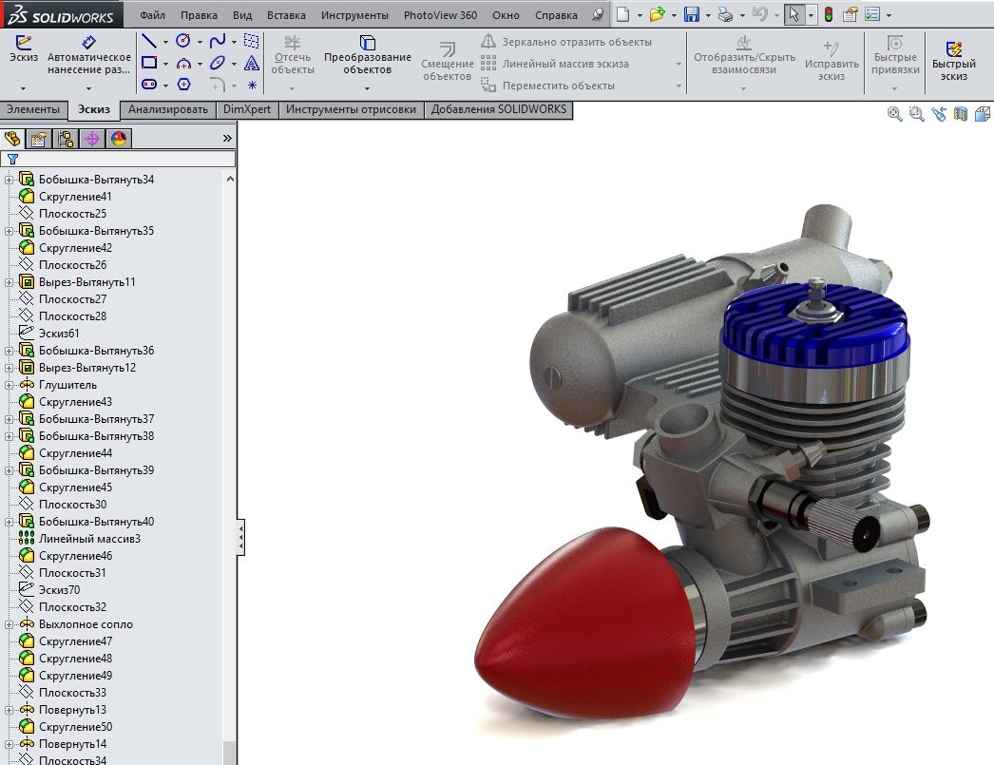The width and height of the screenshot is (994, 765).
Task: Open the DisplayManager appearance tab
Action: [119, 138]
